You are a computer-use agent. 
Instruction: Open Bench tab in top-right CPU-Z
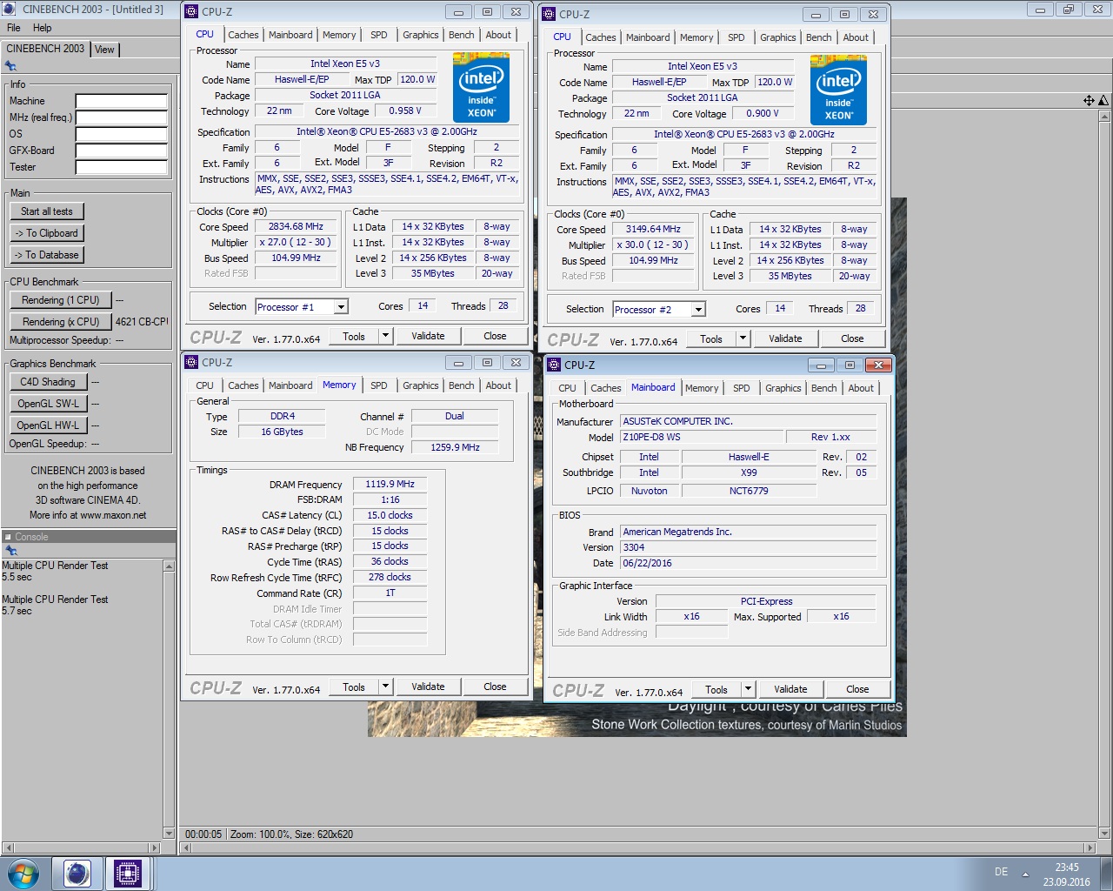[819, 37]
